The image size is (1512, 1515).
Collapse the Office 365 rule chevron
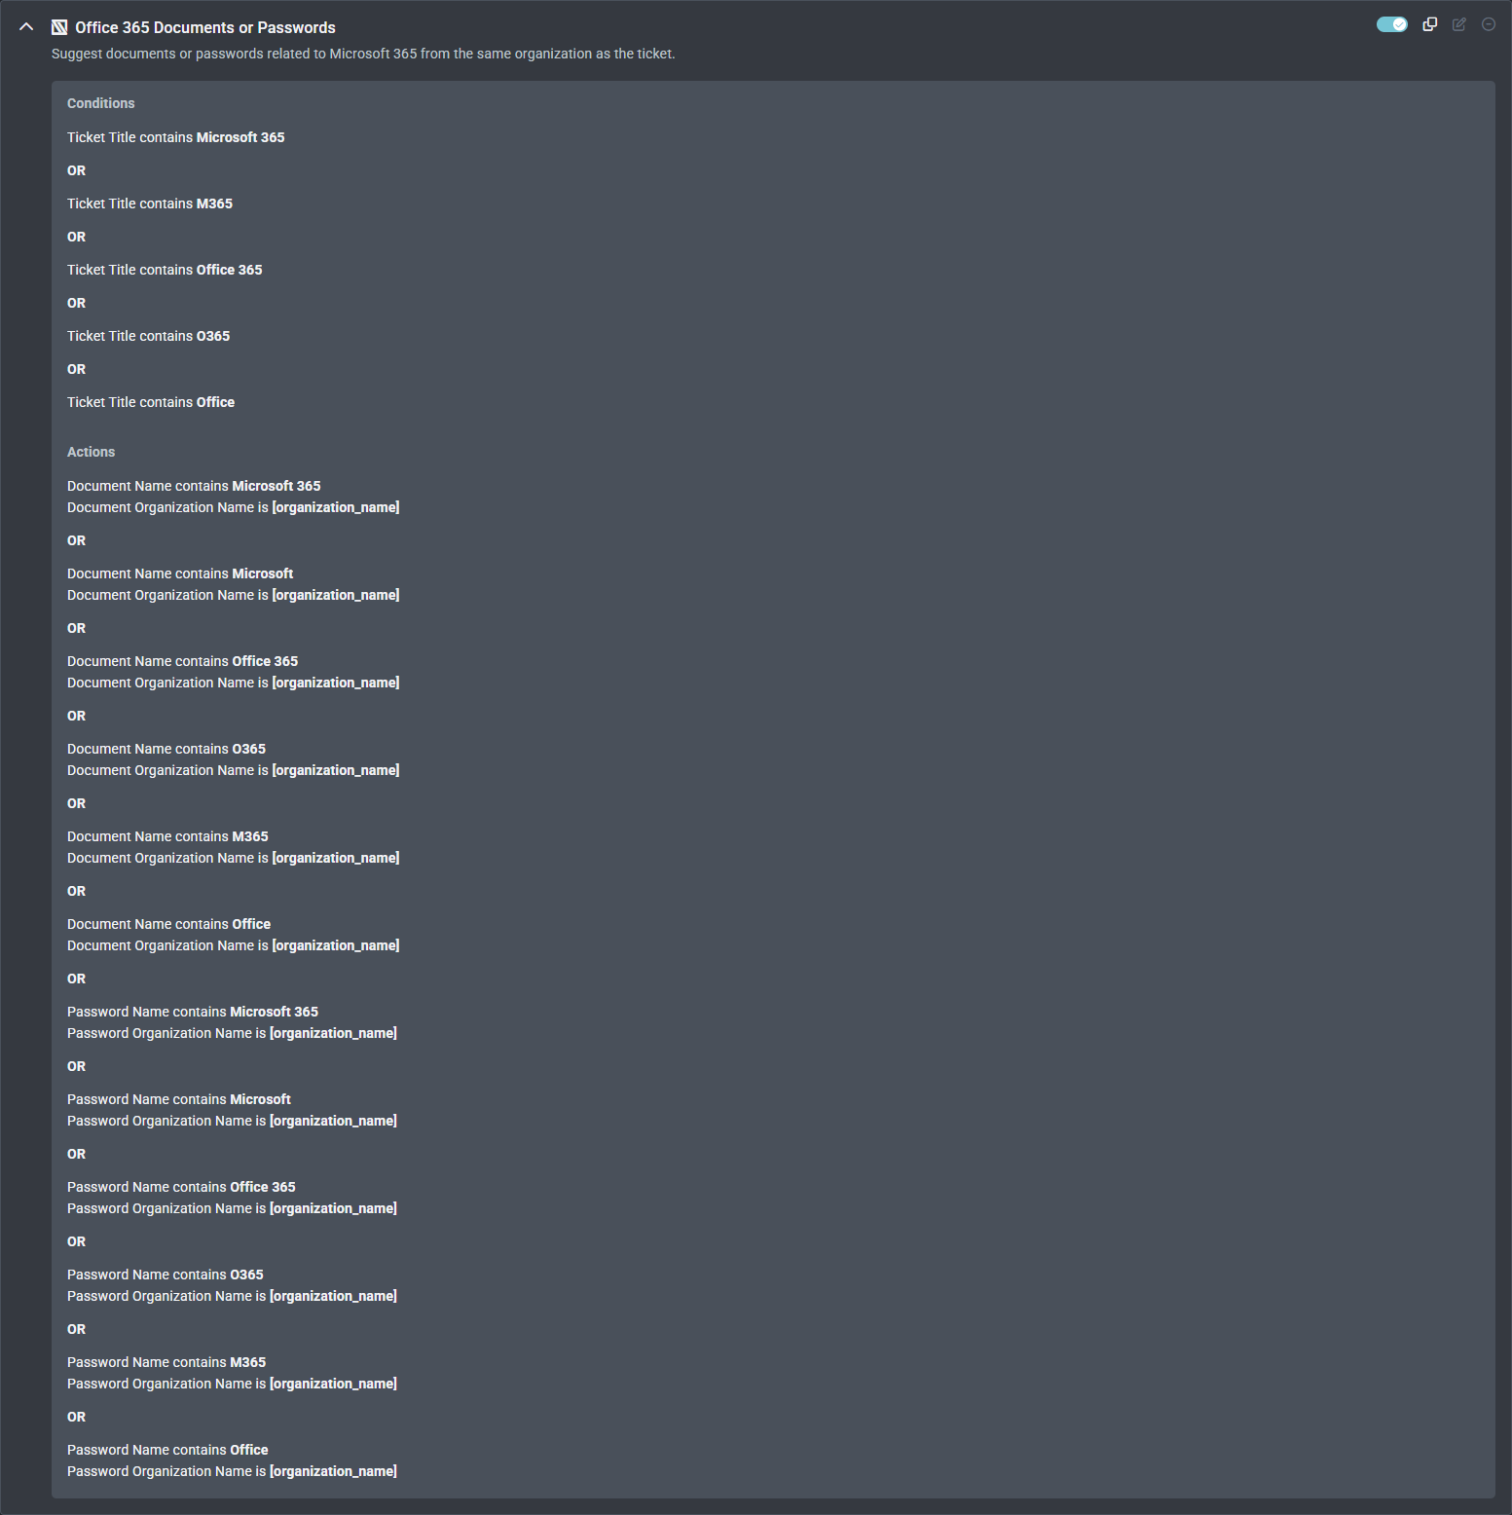pyautogui.click(x=26, y=27)
